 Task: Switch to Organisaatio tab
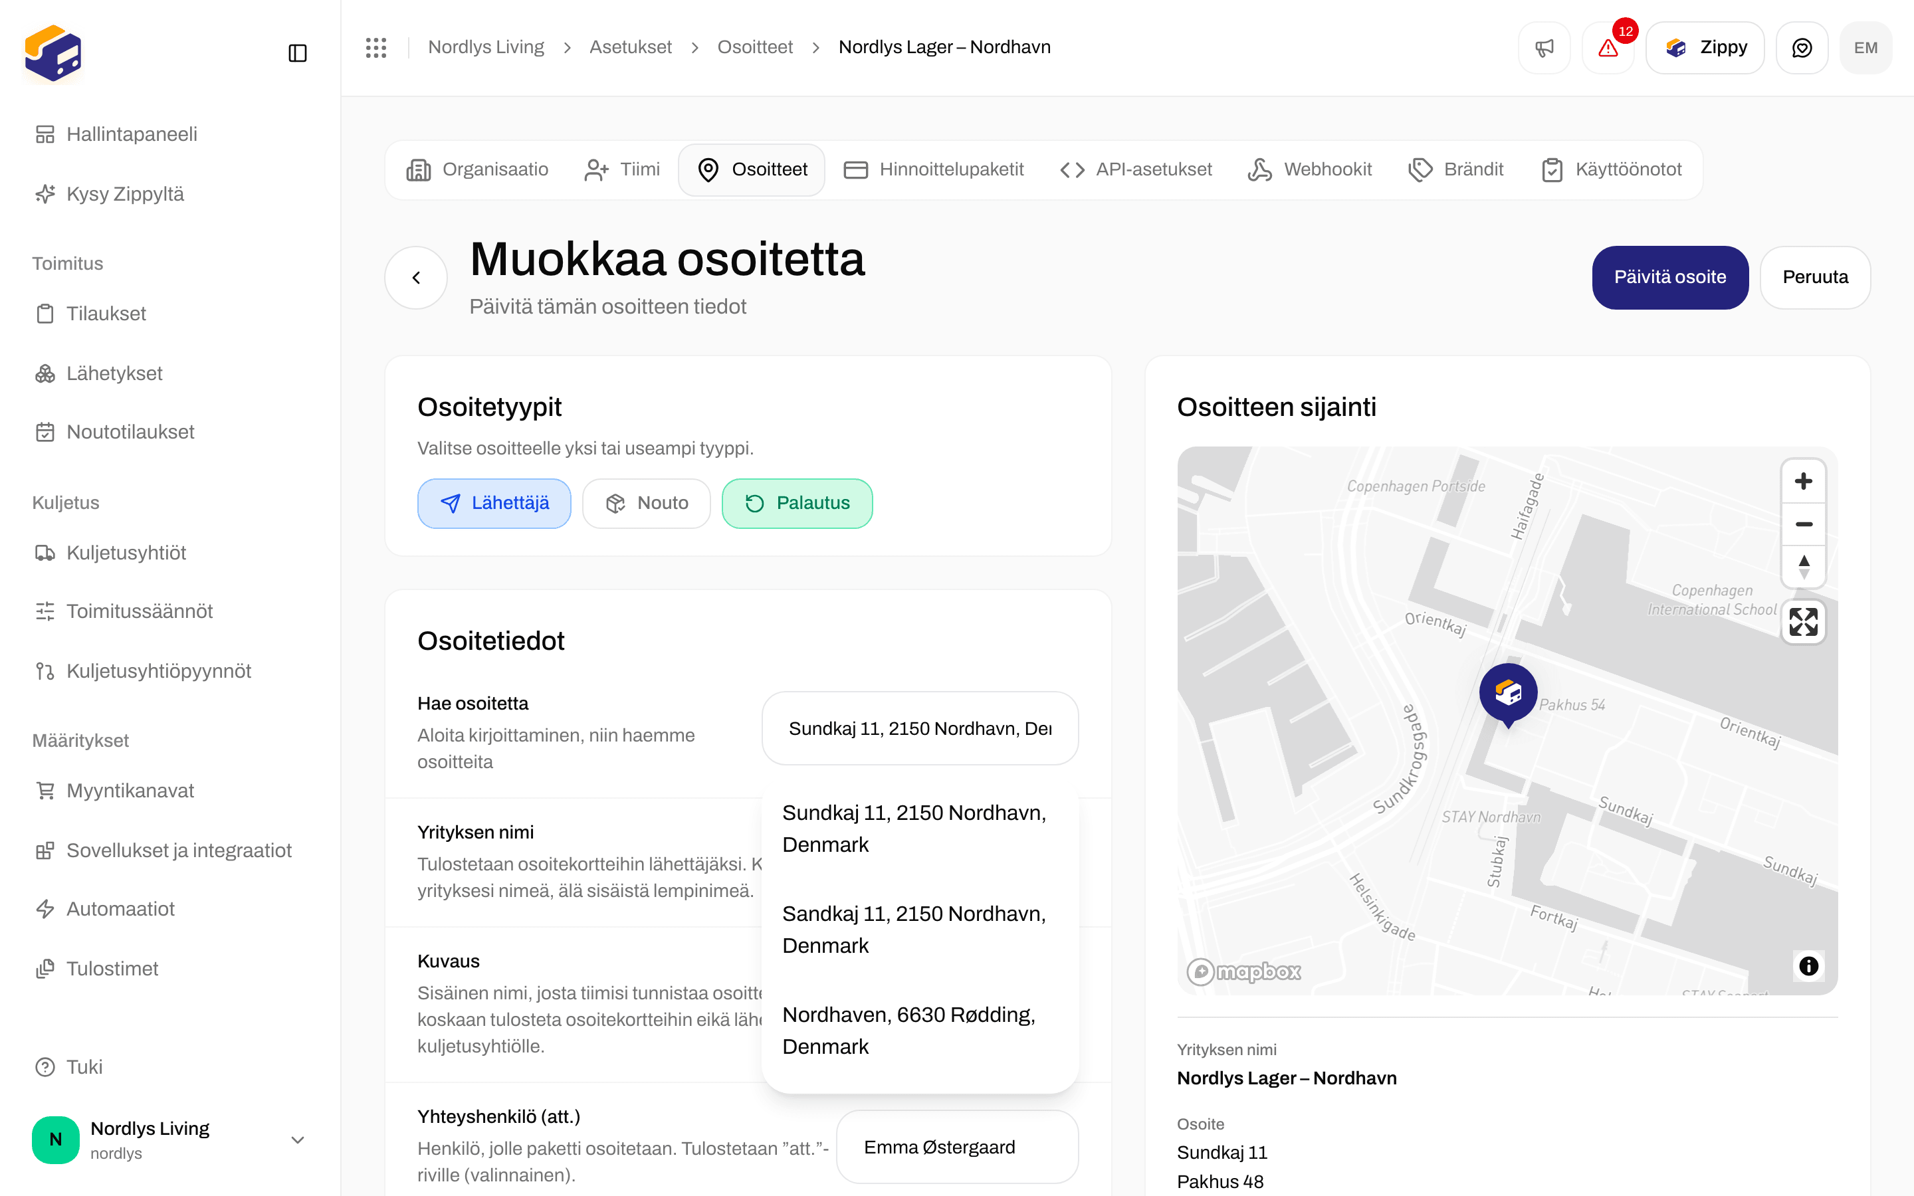(477, 169)
